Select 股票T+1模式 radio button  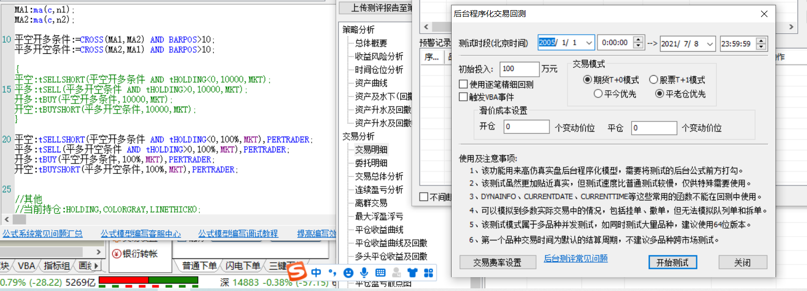coord(654,80)
